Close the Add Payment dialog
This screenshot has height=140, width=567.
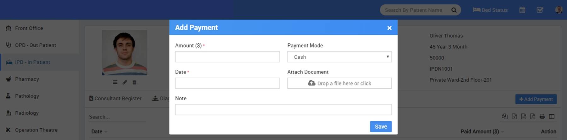click(x=389, y=28)
